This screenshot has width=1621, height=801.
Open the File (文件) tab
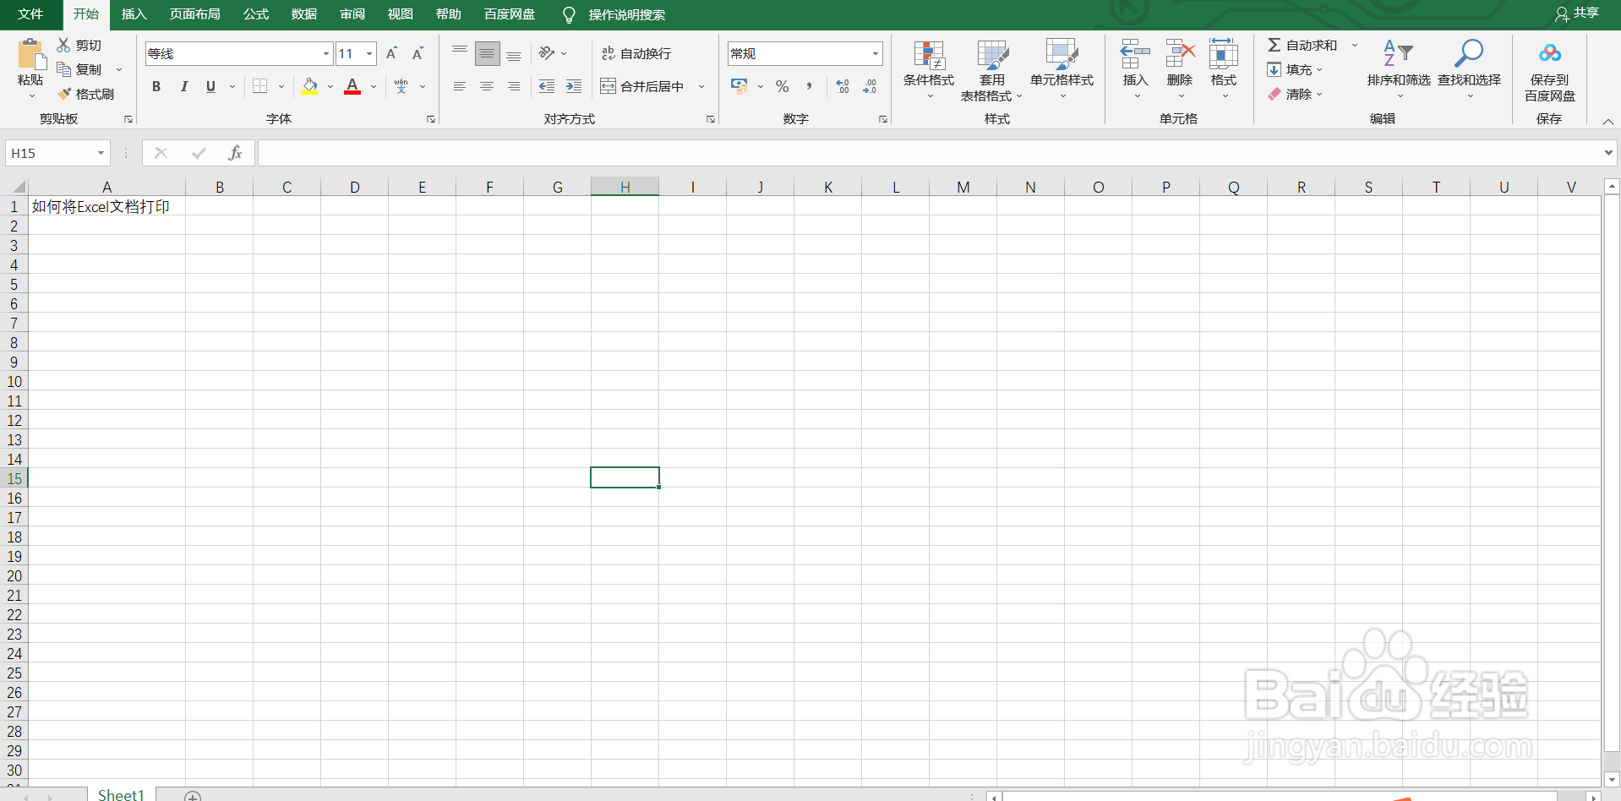click(x=30, y=14)
